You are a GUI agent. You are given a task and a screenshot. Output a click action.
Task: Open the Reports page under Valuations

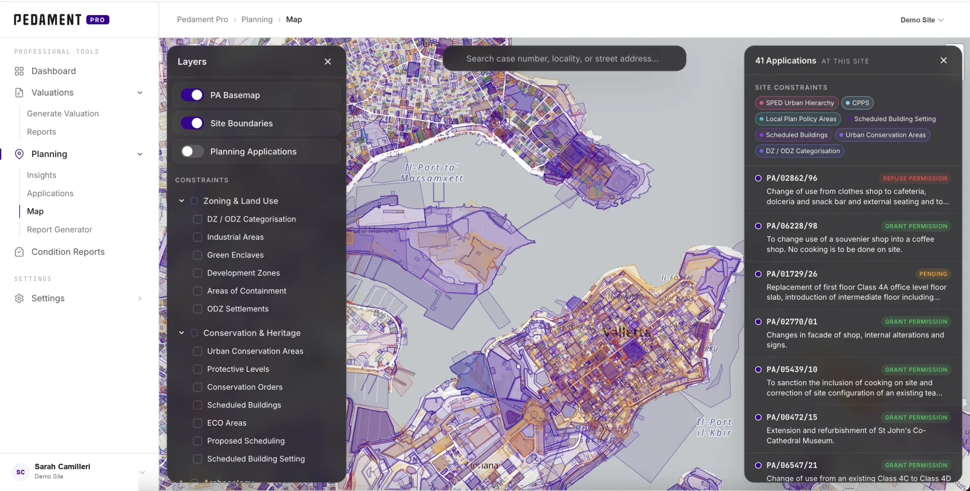[x=41, y=132]
